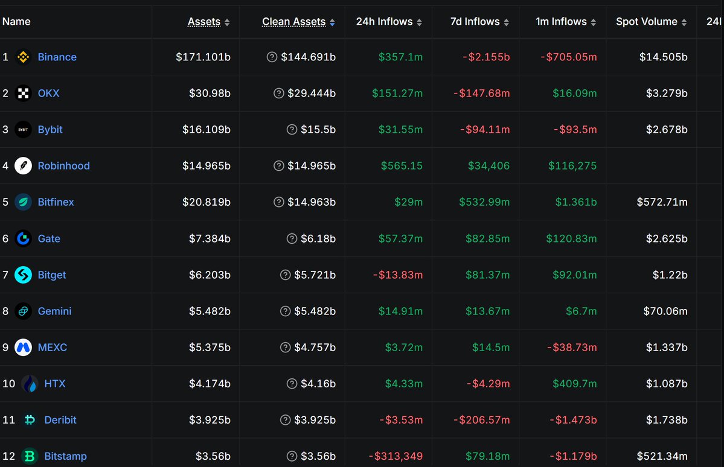This screenshot has width=724, height=467.
Task: Open the Robinhood exchange link
Action: click(x=64, y=166)
